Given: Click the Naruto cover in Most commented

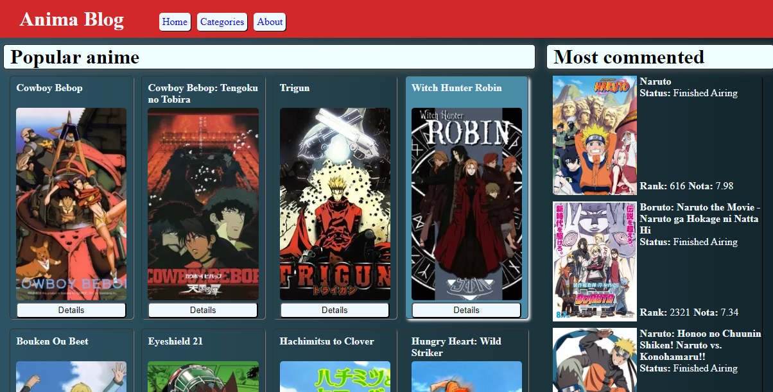Looking at the screenshot, I should (595, 135).
